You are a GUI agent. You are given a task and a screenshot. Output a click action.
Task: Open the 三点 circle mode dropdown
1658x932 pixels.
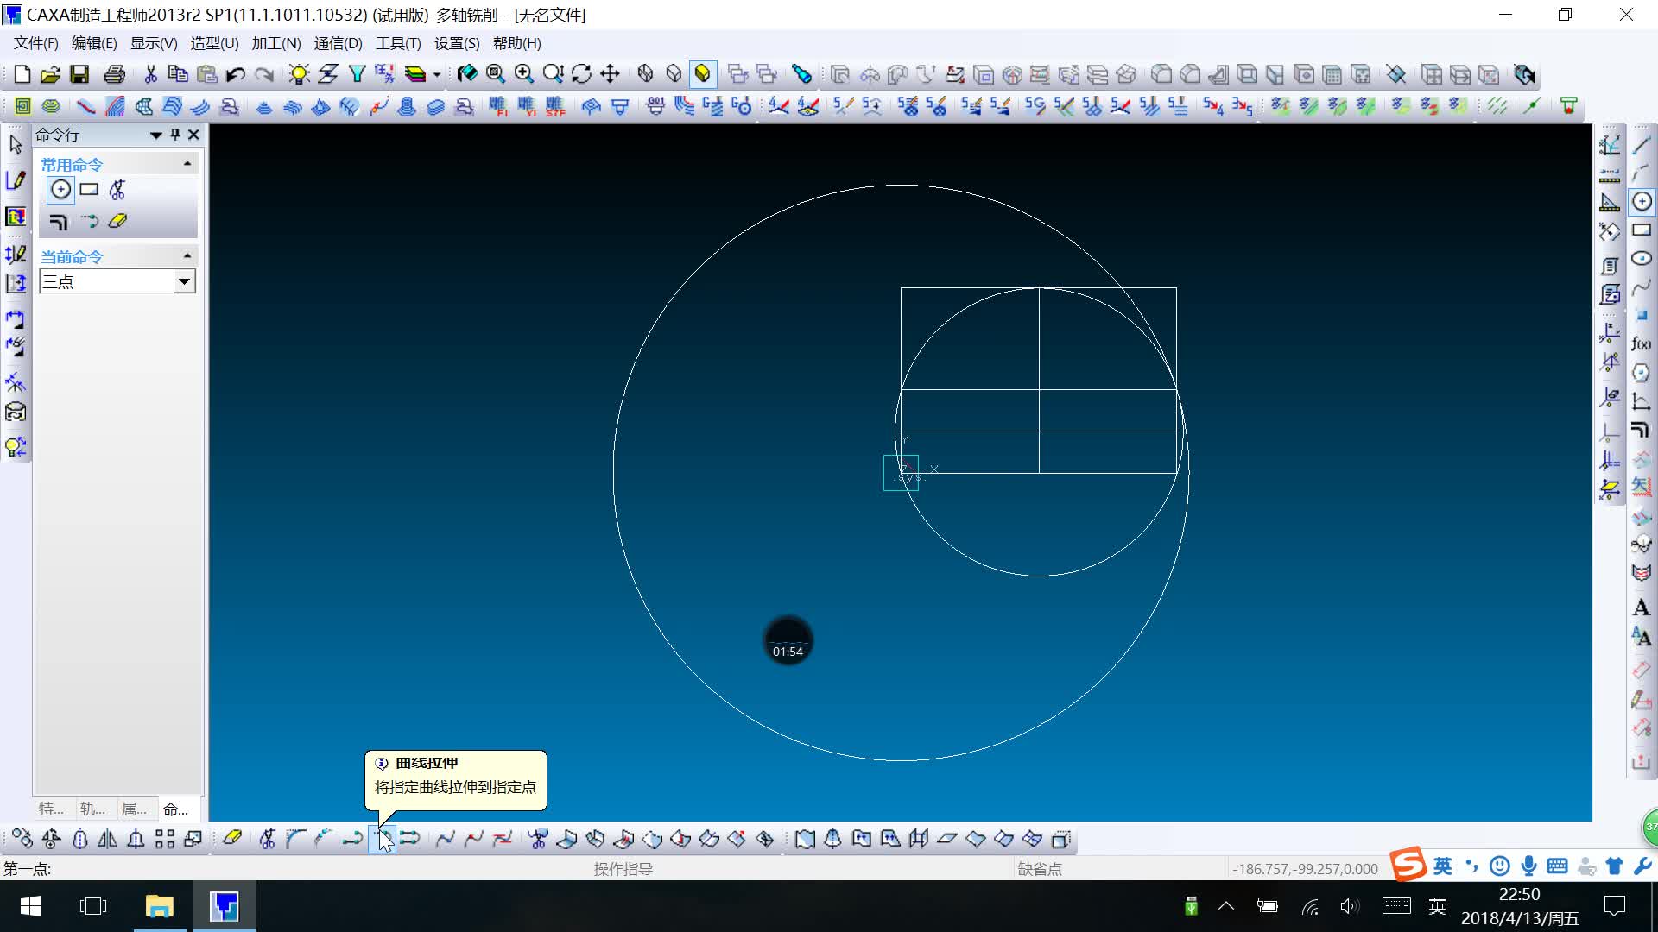coord(184,281)
